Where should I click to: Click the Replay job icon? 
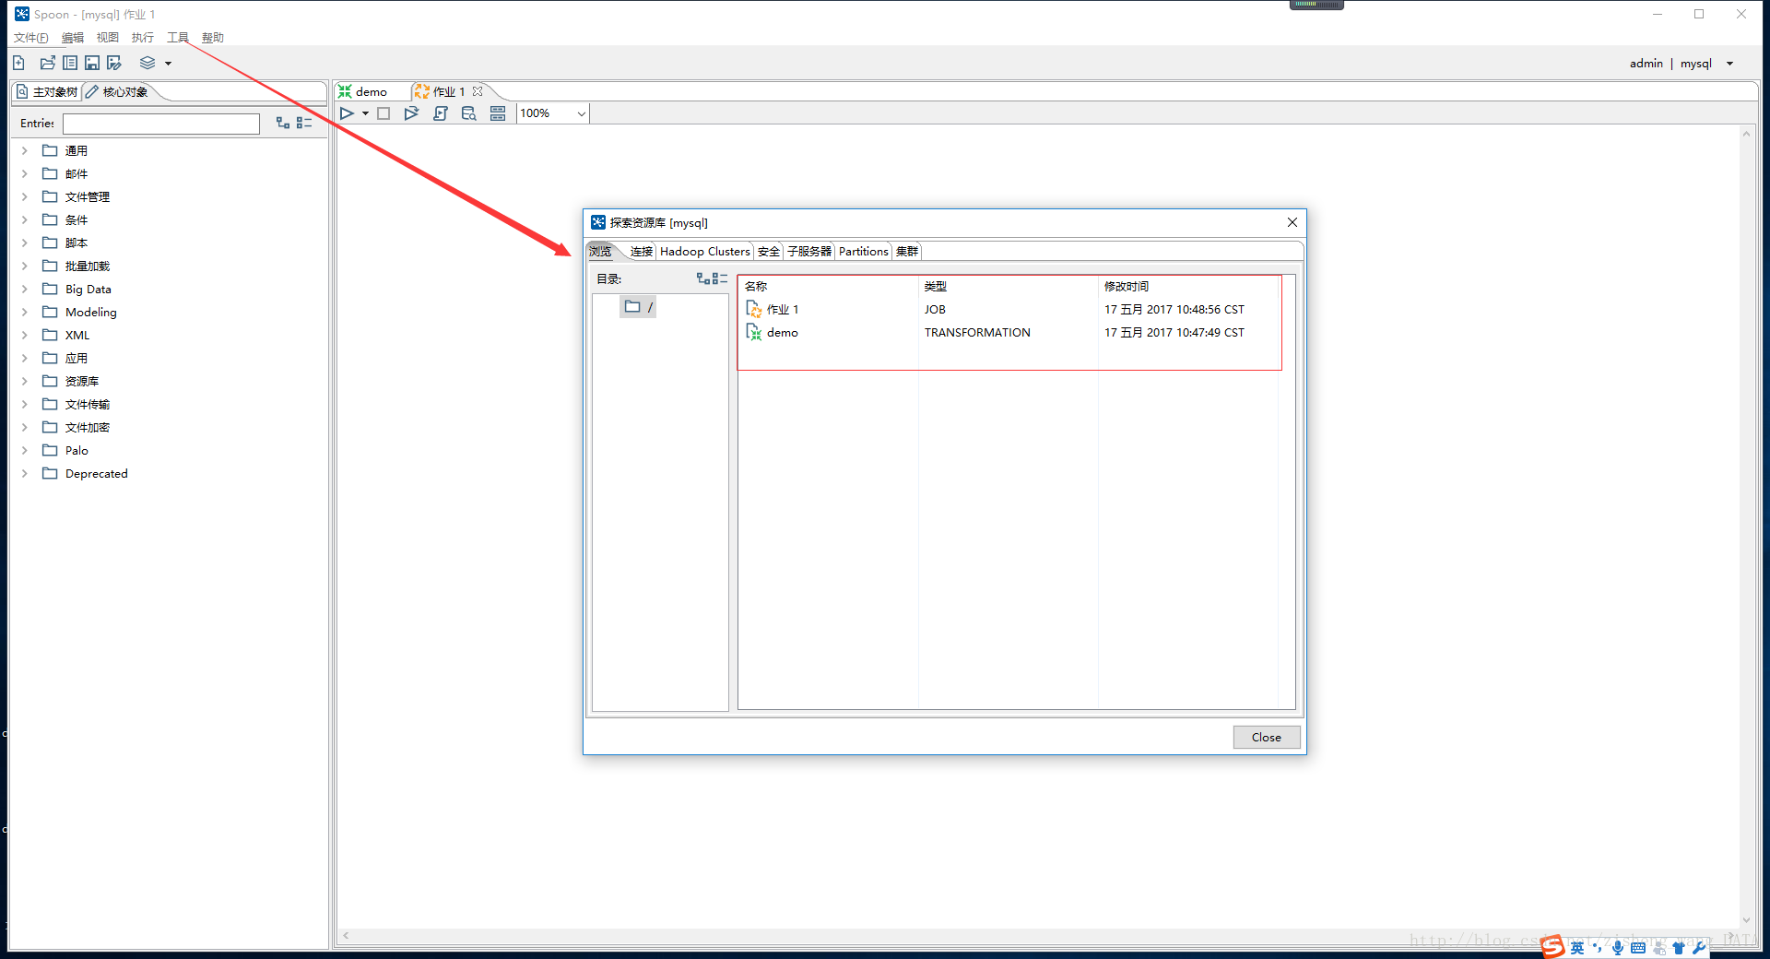(x=411, y=113)
